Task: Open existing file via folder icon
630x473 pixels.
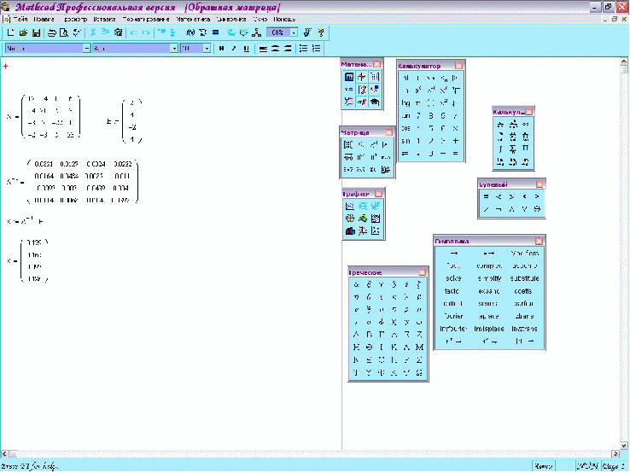Action: 23,32
